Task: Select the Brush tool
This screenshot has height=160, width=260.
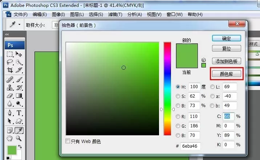Action: (x=19, y=79)
